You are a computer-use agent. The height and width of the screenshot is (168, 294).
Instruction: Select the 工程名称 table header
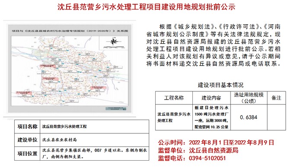point(174,98)
